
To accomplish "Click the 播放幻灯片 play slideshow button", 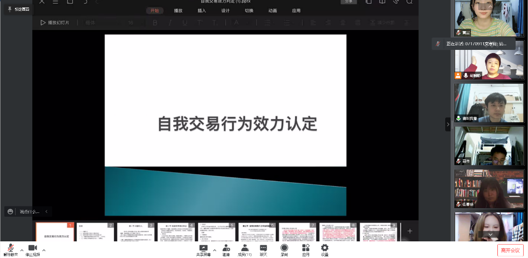I will pyautogui.click(x=55, y=23).
